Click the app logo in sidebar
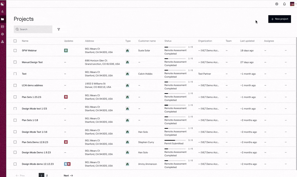 [x=3, y=4]
